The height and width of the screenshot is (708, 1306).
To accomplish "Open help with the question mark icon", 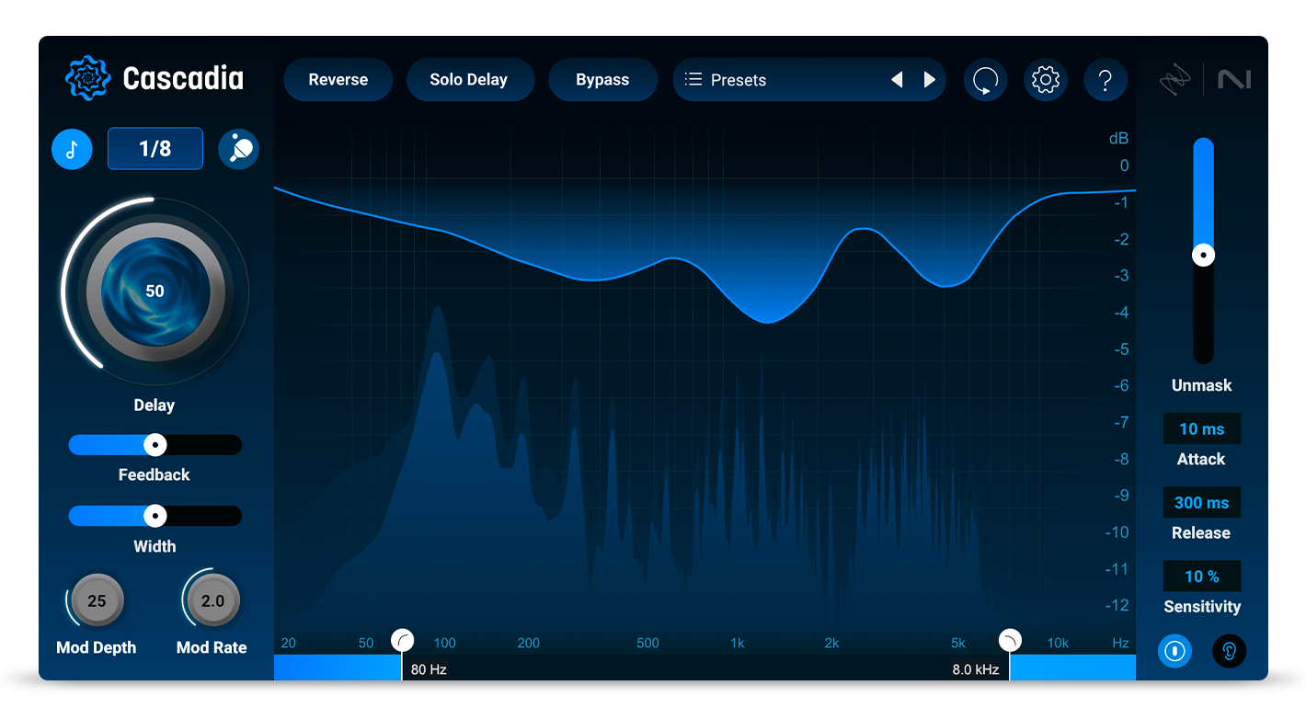I will (x=1106, y=80).
